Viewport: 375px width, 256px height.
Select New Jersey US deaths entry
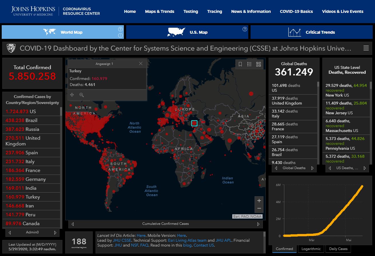click(346, 108)
